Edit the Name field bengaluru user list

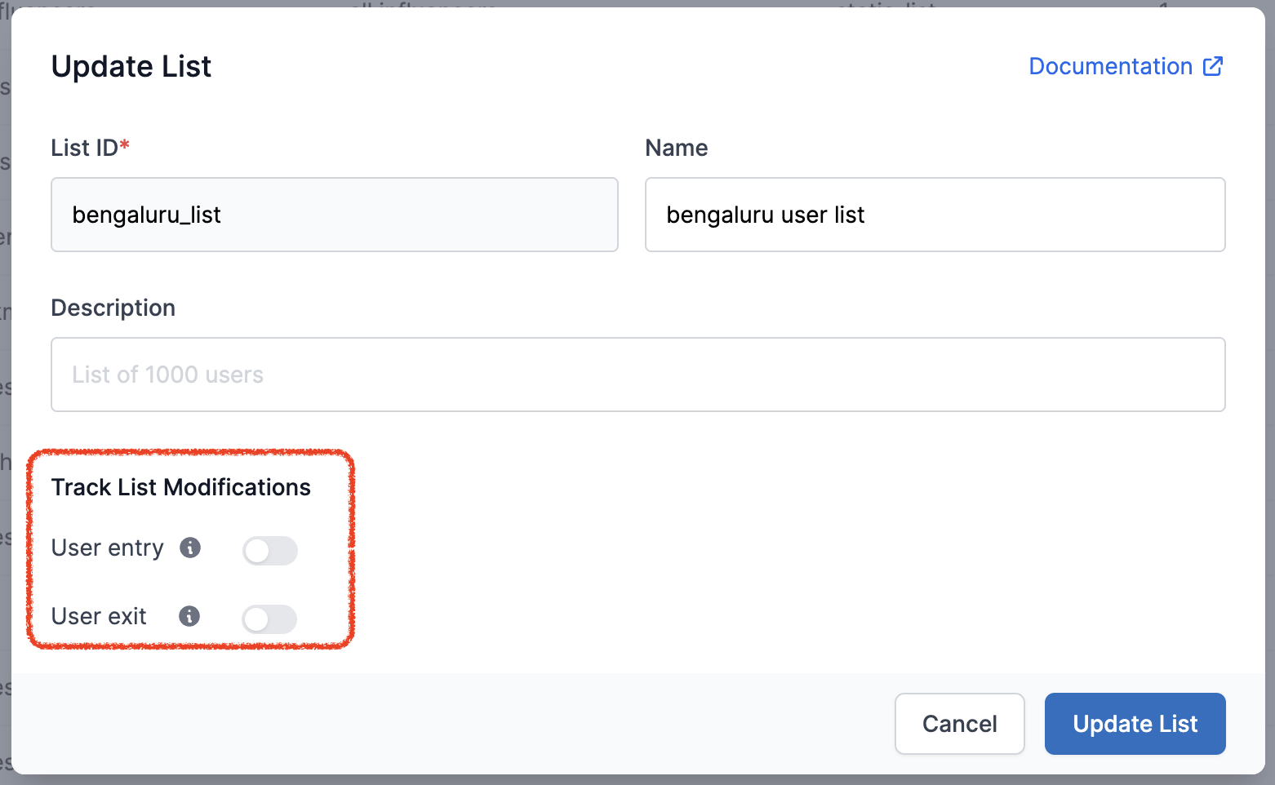935,215
